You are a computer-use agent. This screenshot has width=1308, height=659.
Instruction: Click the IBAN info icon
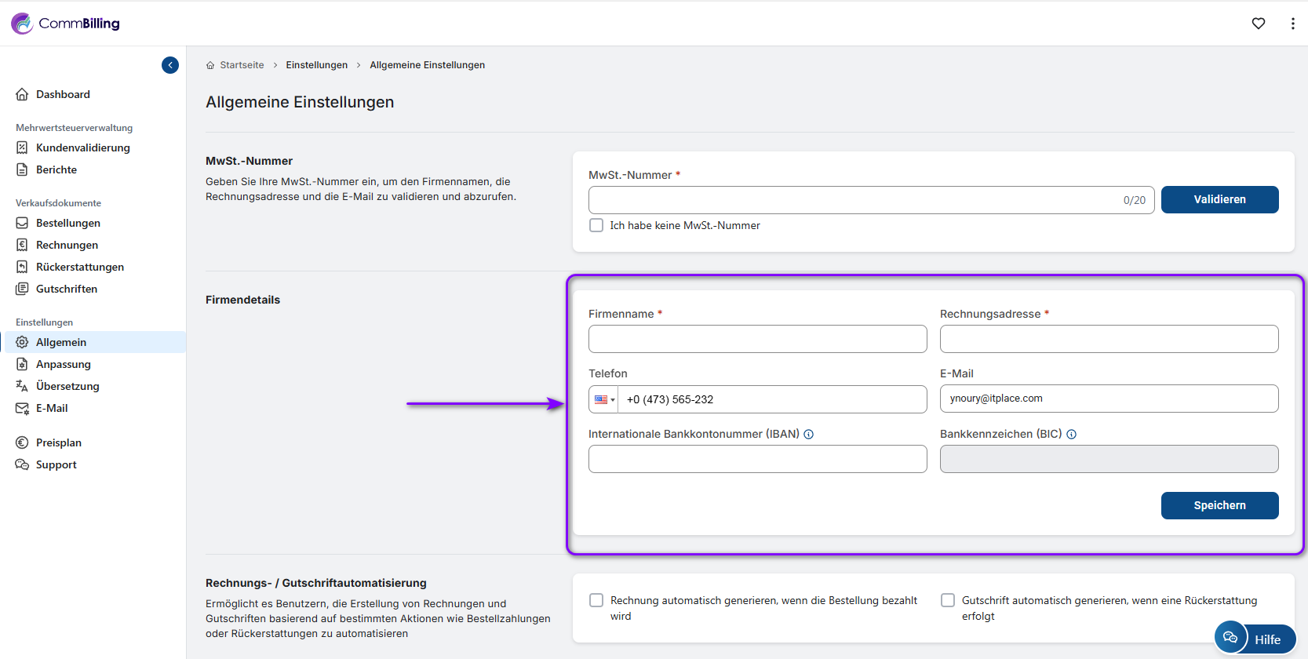click(808, 434)
